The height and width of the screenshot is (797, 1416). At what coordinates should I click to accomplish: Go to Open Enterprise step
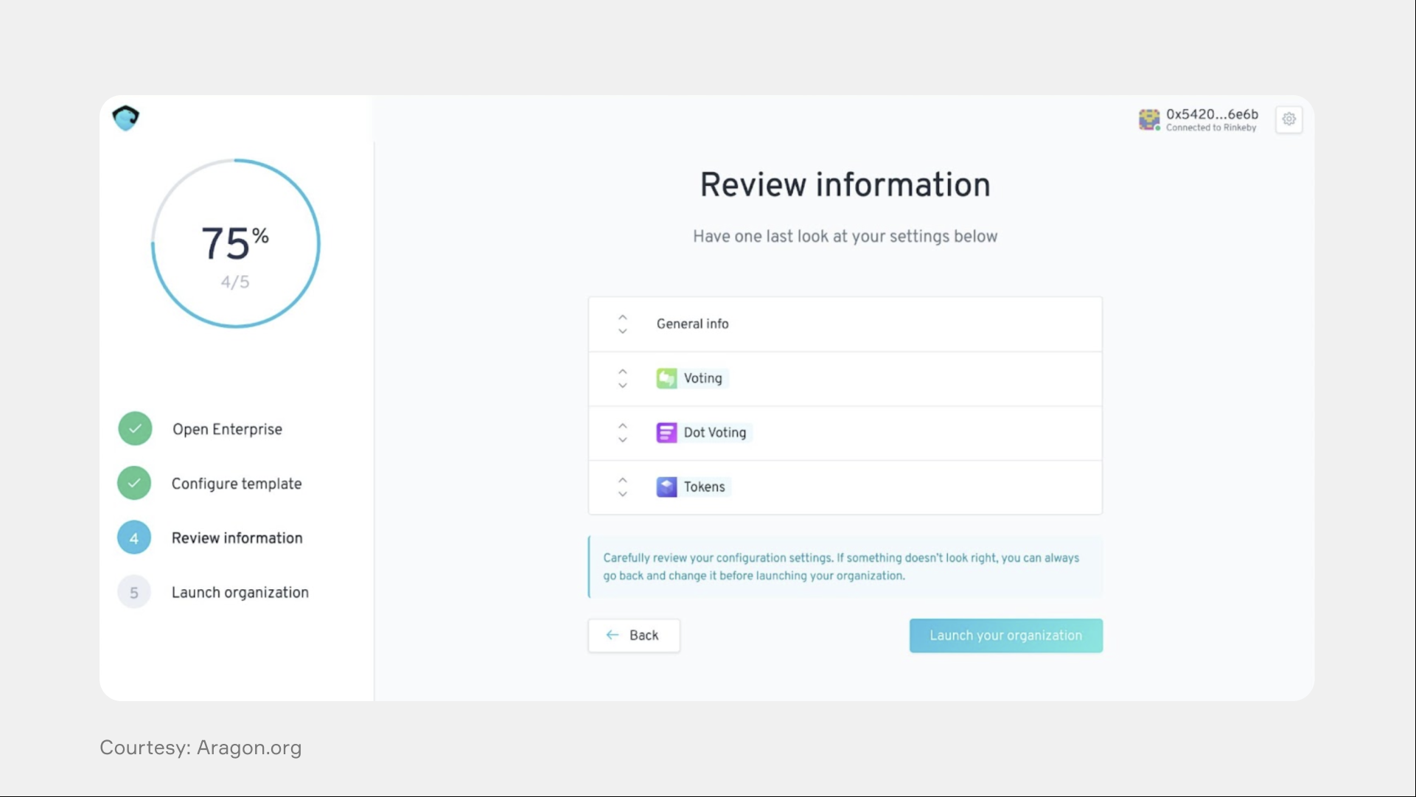227,429
